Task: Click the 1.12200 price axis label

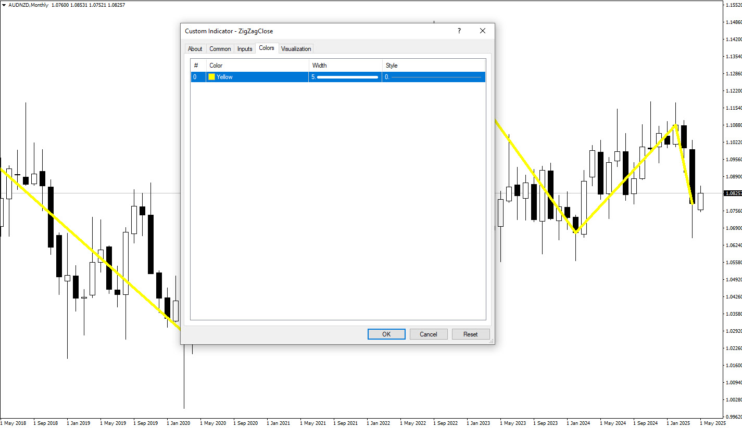Action: click(x=733, y=90)
